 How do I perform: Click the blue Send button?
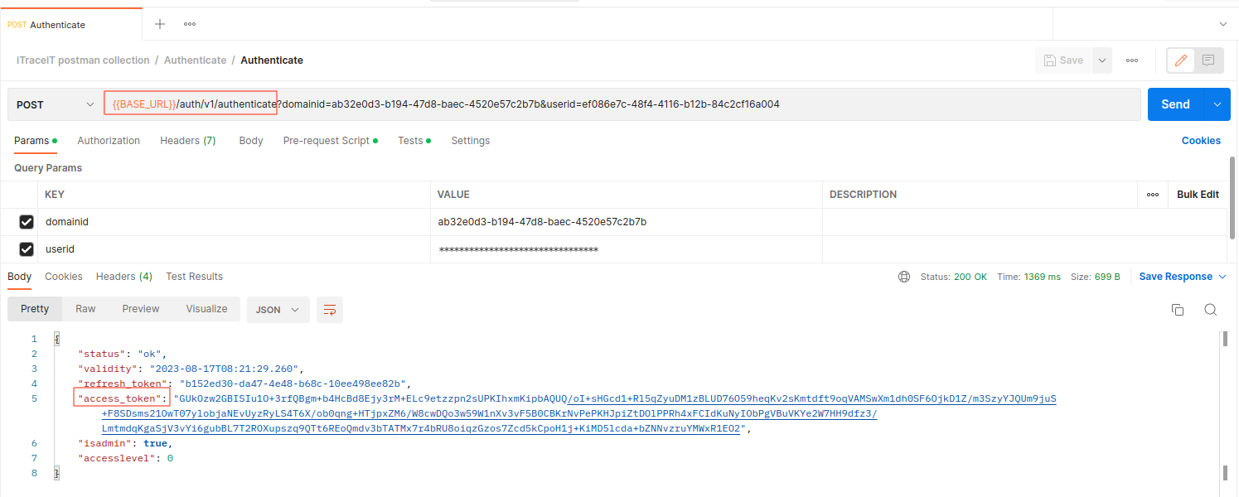(x=1175, y=104)
